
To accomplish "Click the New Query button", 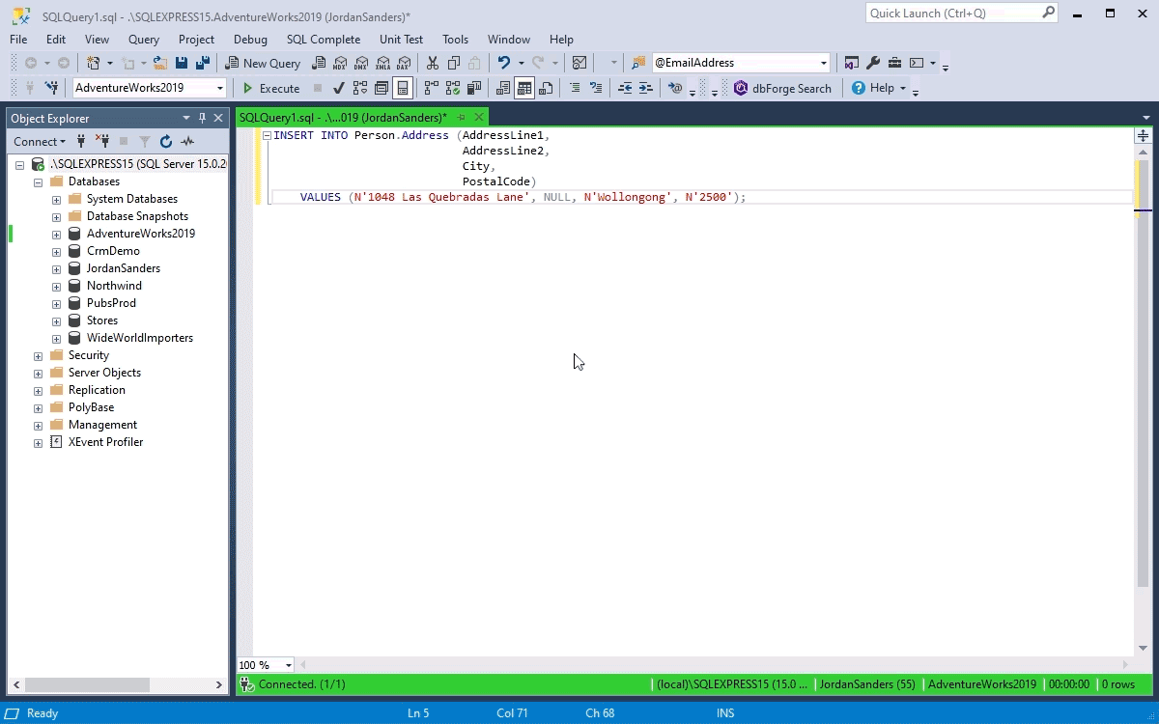I will (x=263, y=63).
